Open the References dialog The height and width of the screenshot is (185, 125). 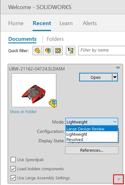coord(92,150)
